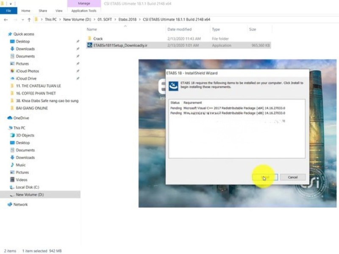Open iCloud Photos in Quick access
The image size is (339, 254).
tap(27, 71)
